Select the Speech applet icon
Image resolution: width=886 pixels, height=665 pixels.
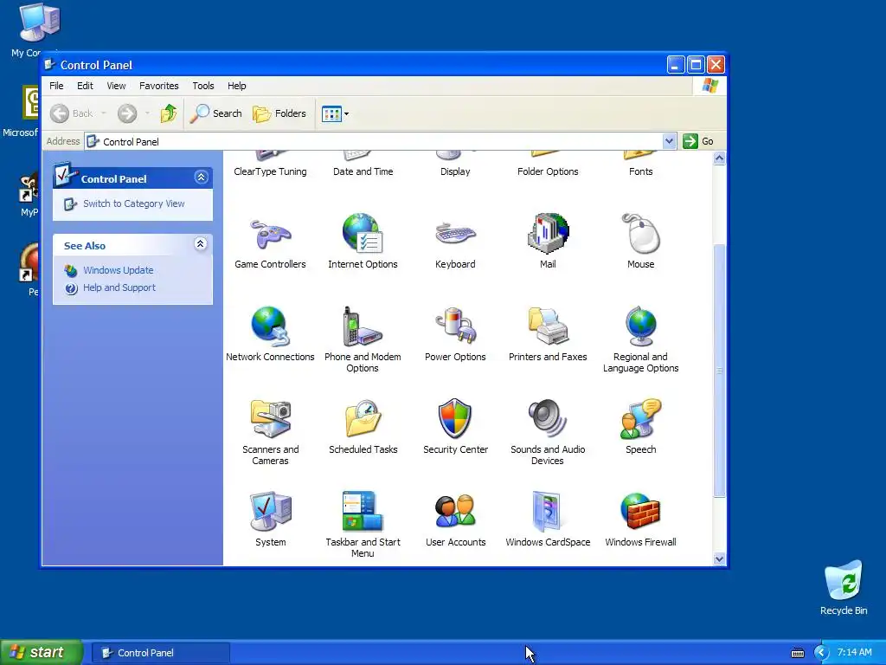pyautogui.click(x=640, y=419)
